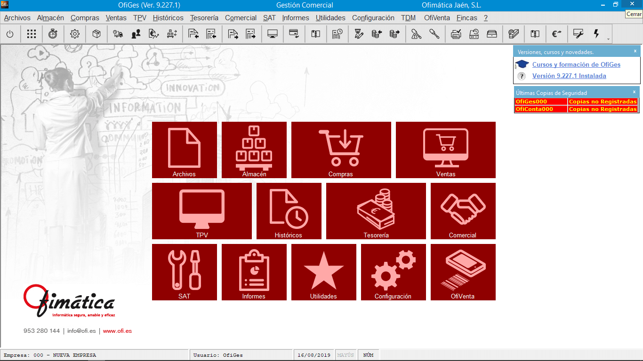643x361 pixels.
Task: Open the Utilidades star tile
Action: tap(324, 272)
